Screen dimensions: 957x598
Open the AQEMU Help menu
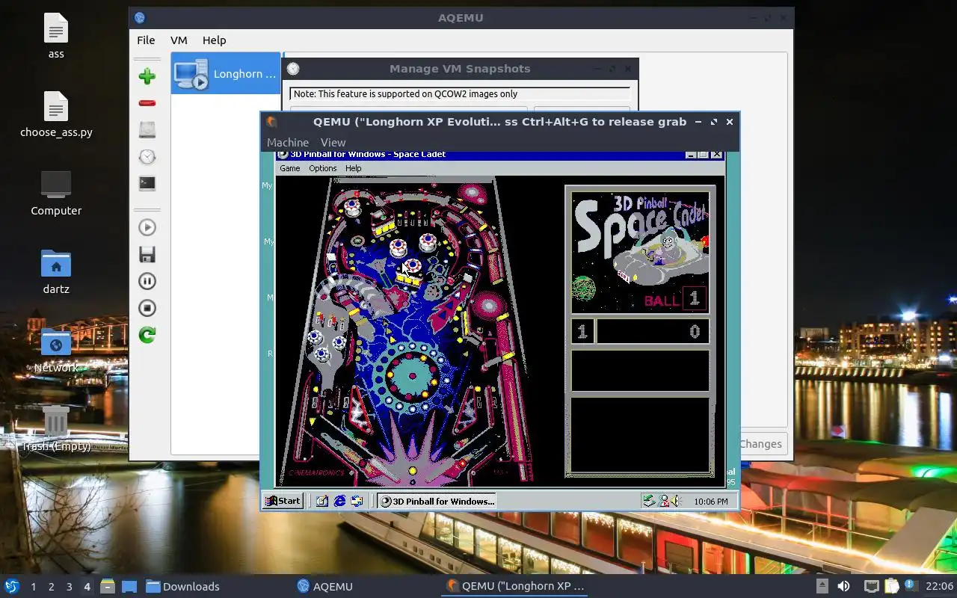214,40
